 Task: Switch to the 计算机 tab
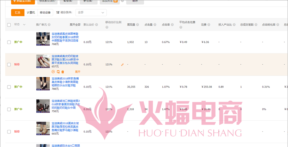pyautogui.click(x=31, y=12)
